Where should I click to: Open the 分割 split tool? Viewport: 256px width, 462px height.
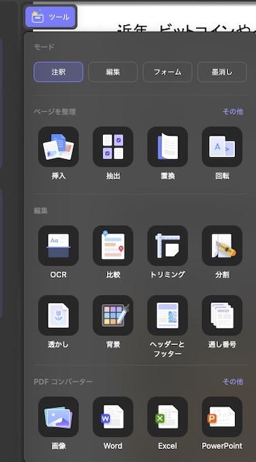pyautogui.click(x=222, y=246)
